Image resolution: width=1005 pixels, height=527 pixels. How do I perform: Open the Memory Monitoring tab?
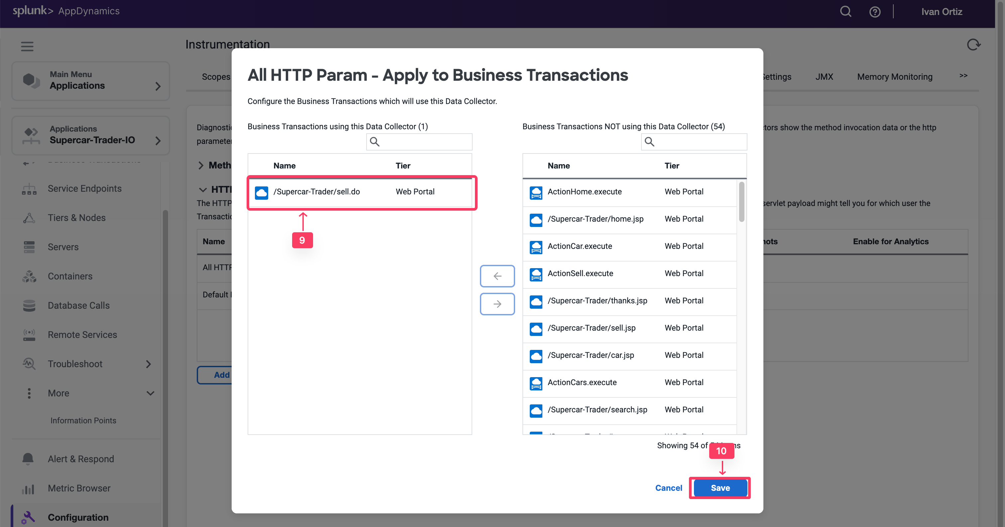(x=894, y=77)
